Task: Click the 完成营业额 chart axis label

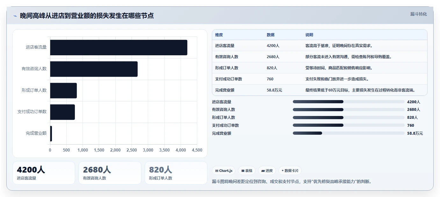Action: pyautogui.click(x=36, y=133)
